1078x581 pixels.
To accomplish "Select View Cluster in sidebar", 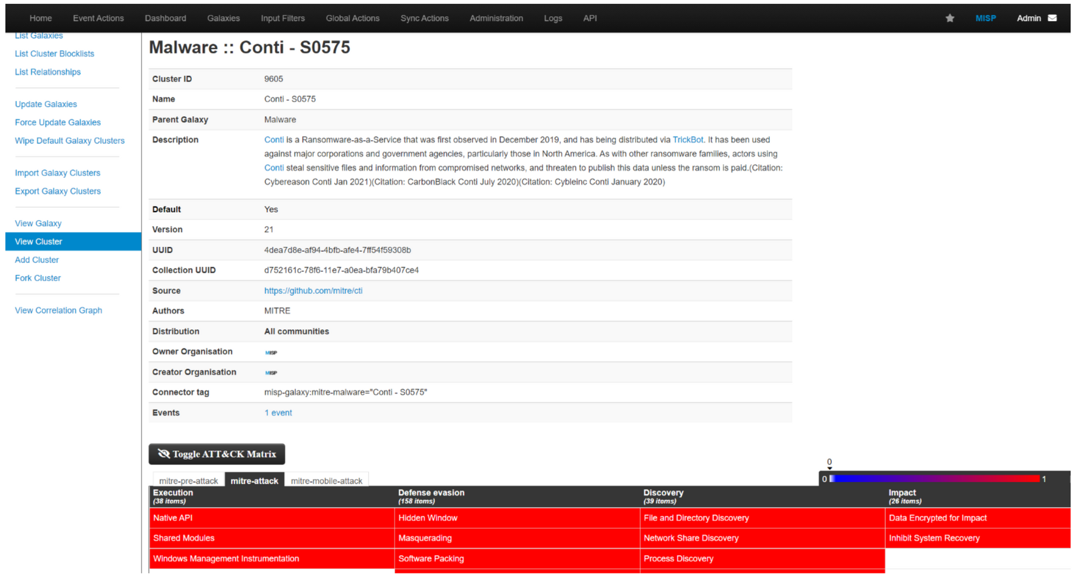I will pos(73,241).
